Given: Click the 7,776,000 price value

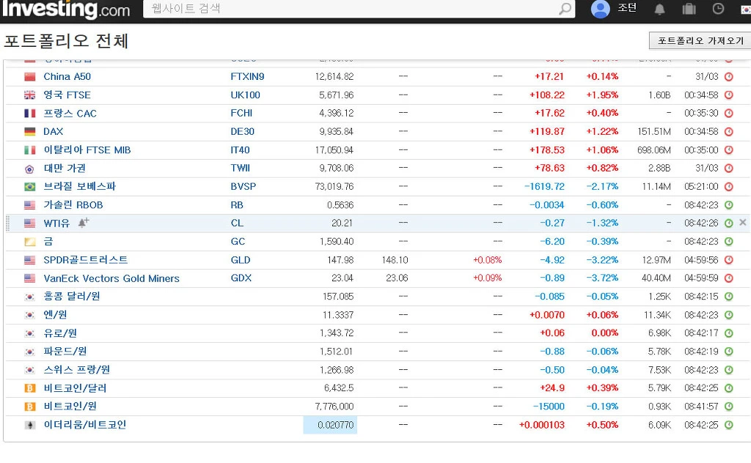Looking at the screenshot, I should [x=334, y=407].
